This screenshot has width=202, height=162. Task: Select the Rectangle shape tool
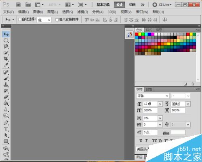tap(6, 141)
